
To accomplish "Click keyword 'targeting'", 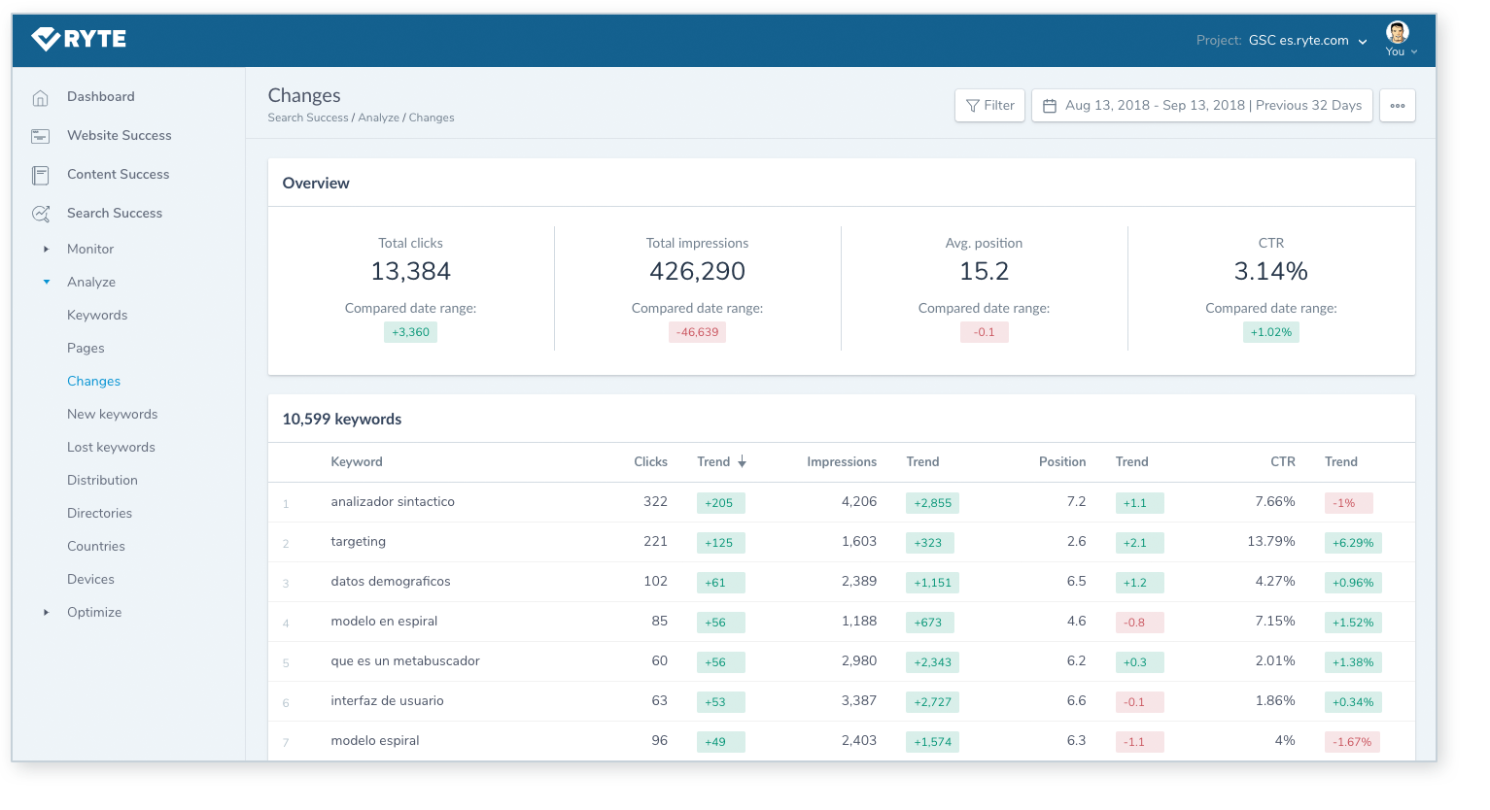I will pos(359,542).
